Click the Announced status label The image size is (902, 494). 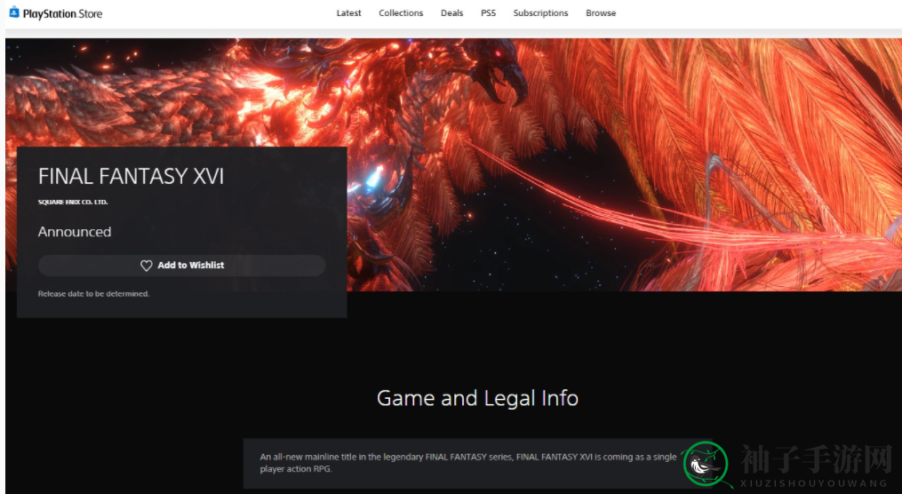[x=75, y=232]
